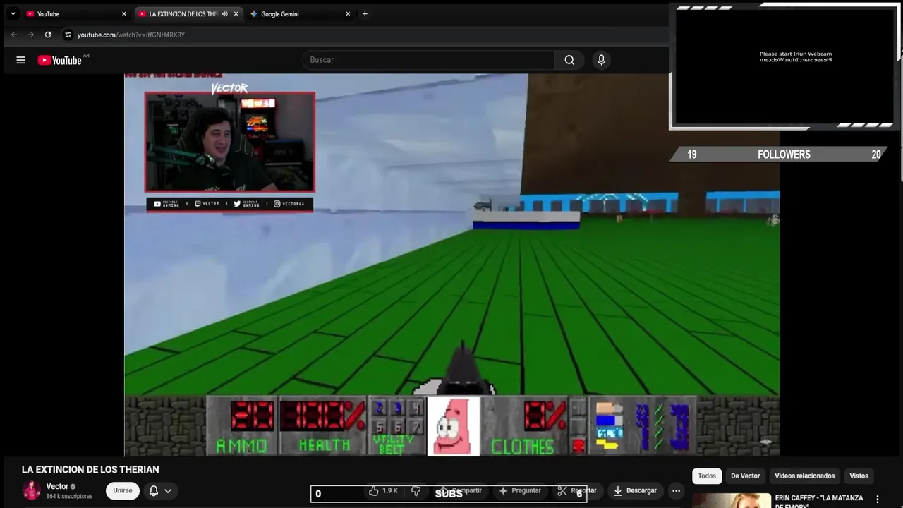
Task: Click the Recortar clip button
Action: 577,490
